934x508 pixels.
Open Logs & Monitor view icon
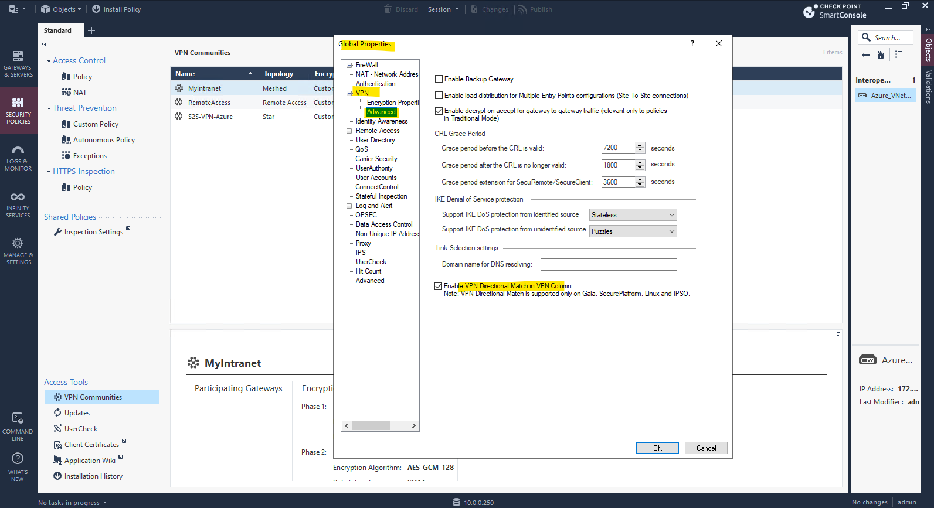[x=18, y=150]
